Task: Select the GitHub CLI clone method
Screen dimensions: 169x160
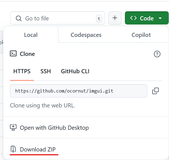Action: click(x=75, y=71)
